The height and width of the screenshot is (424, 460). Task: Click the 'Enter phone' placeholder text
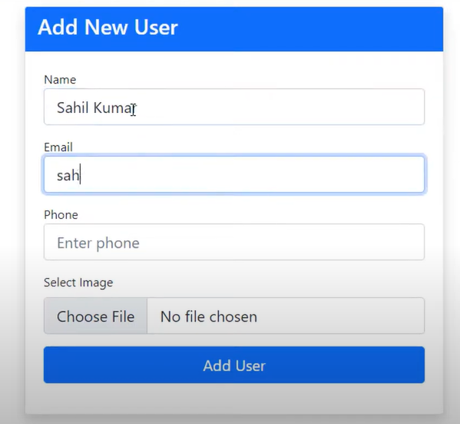pos(98,243)
